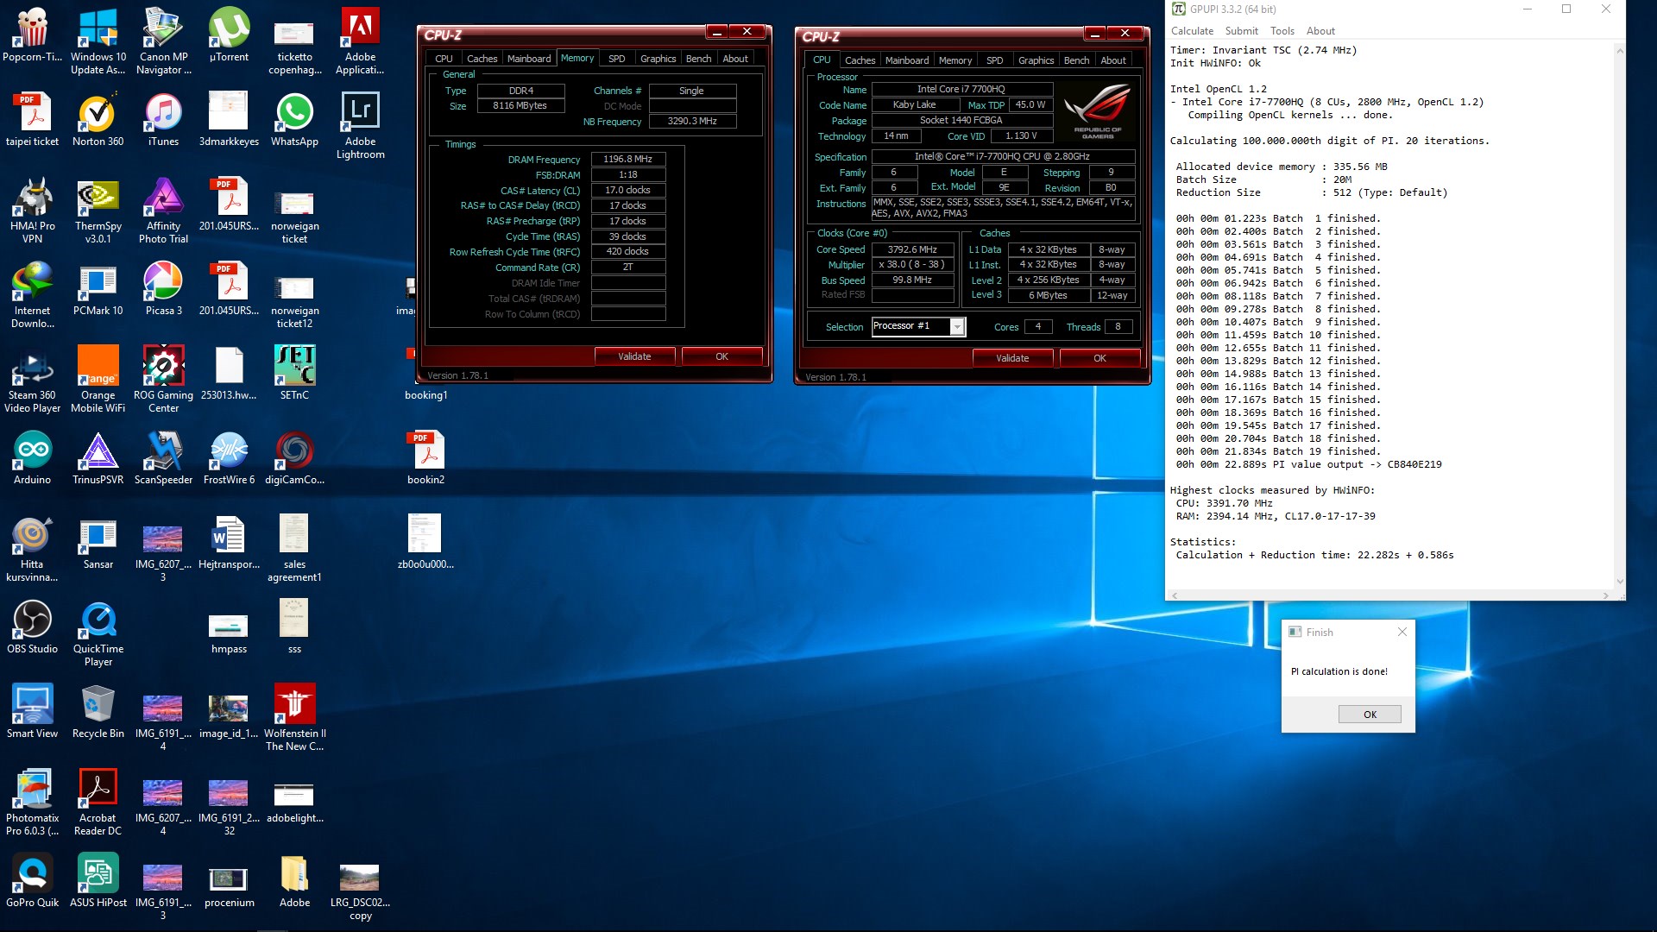Launch Wolfenstein II The New Colossus

[294, 718]
